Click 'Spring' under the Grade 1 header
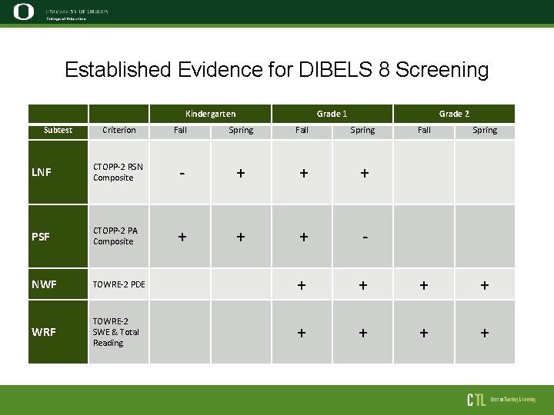The height and width of the screenshot is (415, 554). point(362,130)
